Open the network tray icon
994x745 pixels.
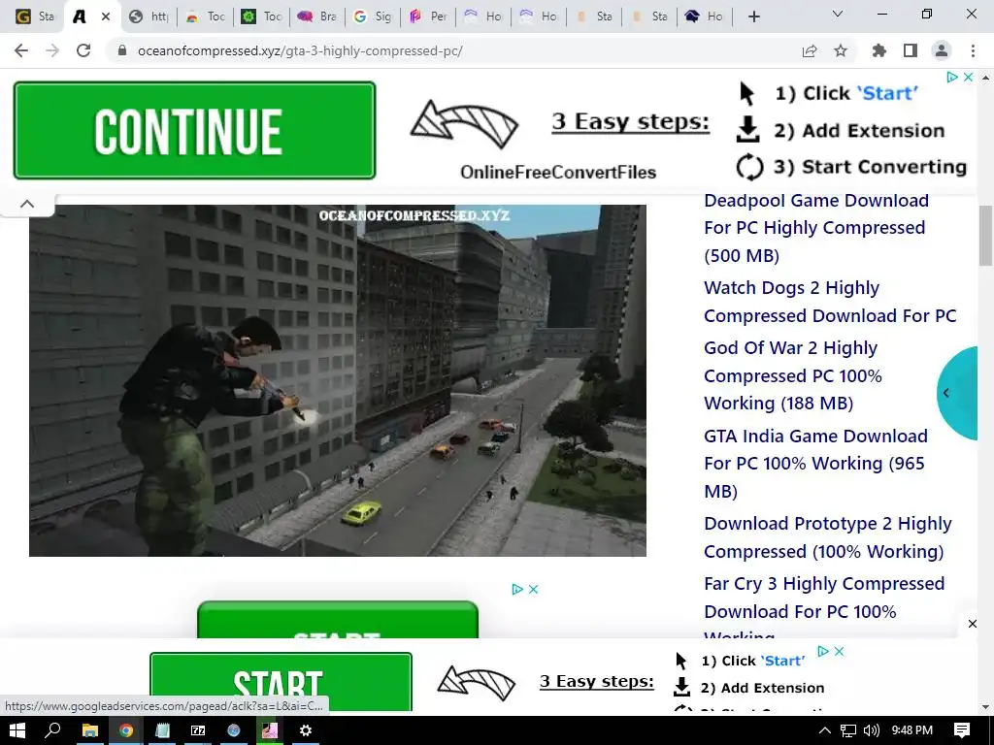click(x=848, y=730)
